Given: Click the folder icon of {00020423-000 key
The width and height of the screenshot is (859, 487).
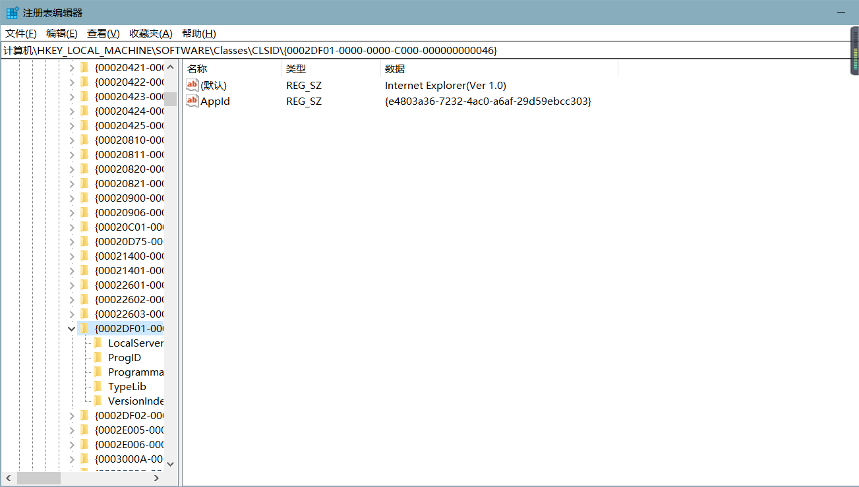Looking at the screenshot, I should (84, 96).
